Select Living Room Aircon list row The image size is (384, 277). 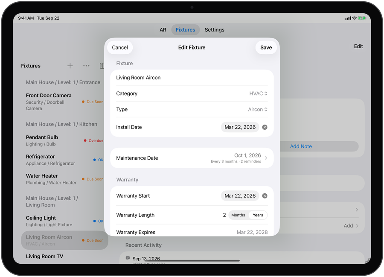pyautogui.click(x=65, y=240)
